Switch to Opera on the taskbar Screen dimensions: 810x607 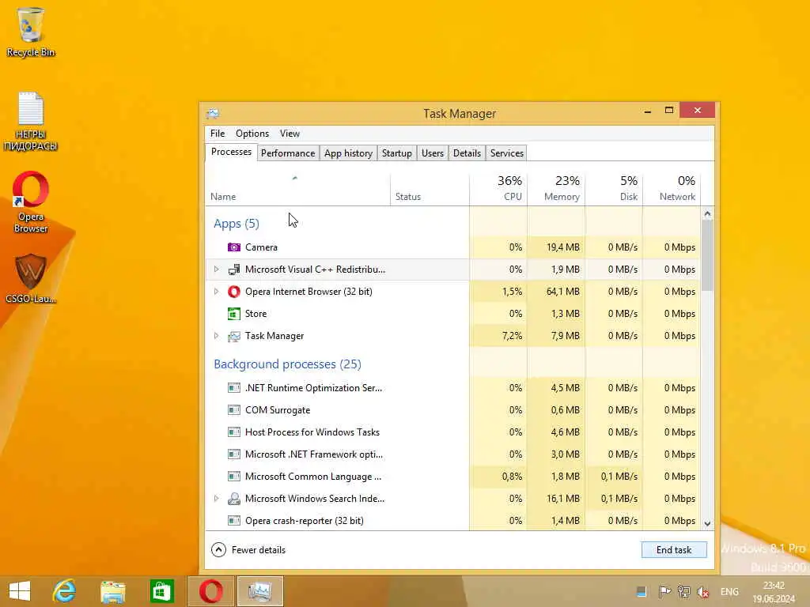[210, 591]
